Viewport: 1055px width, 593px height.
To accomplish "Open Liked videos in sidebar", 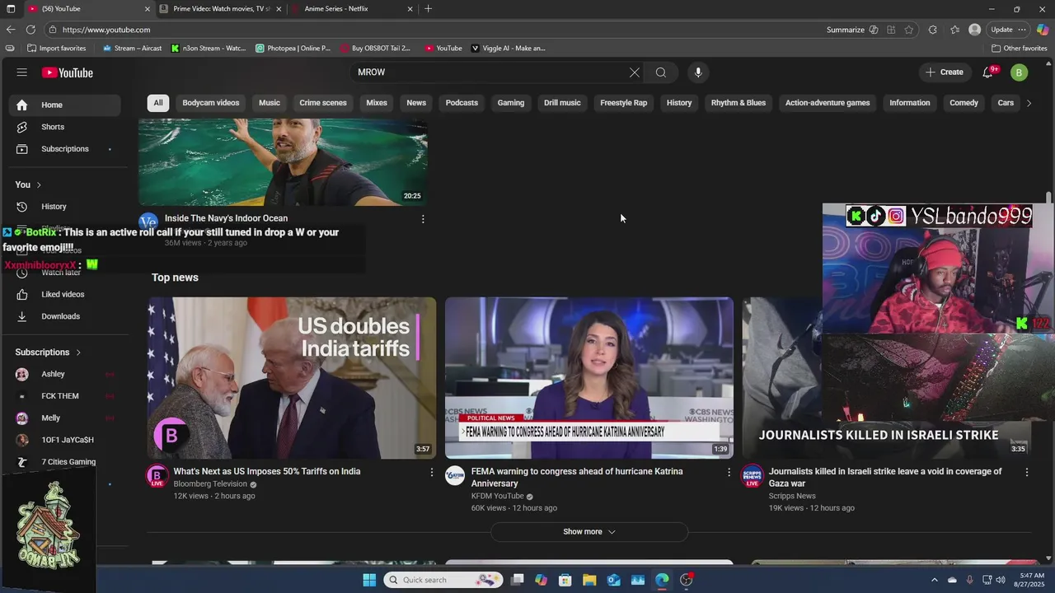I will (x=65, y=294).
